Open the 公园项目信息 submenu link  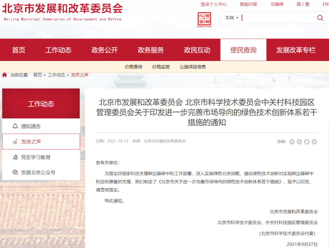(x=193, y=67)
